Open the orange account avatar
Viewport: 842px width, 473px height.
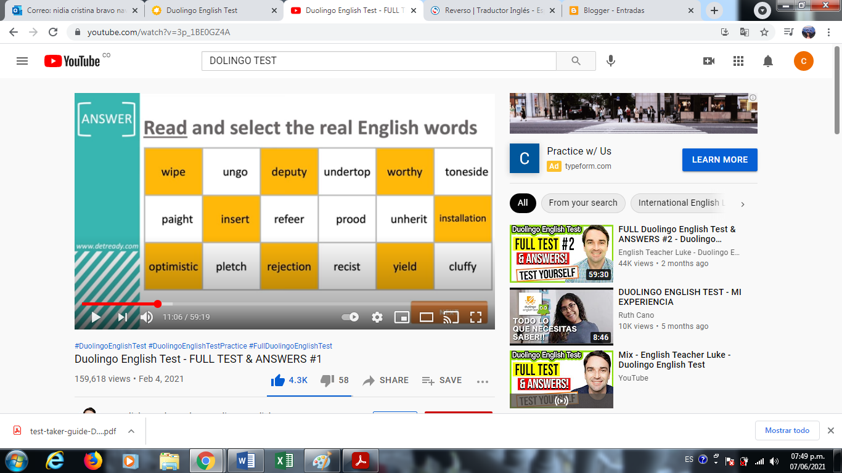pos(803,61)
